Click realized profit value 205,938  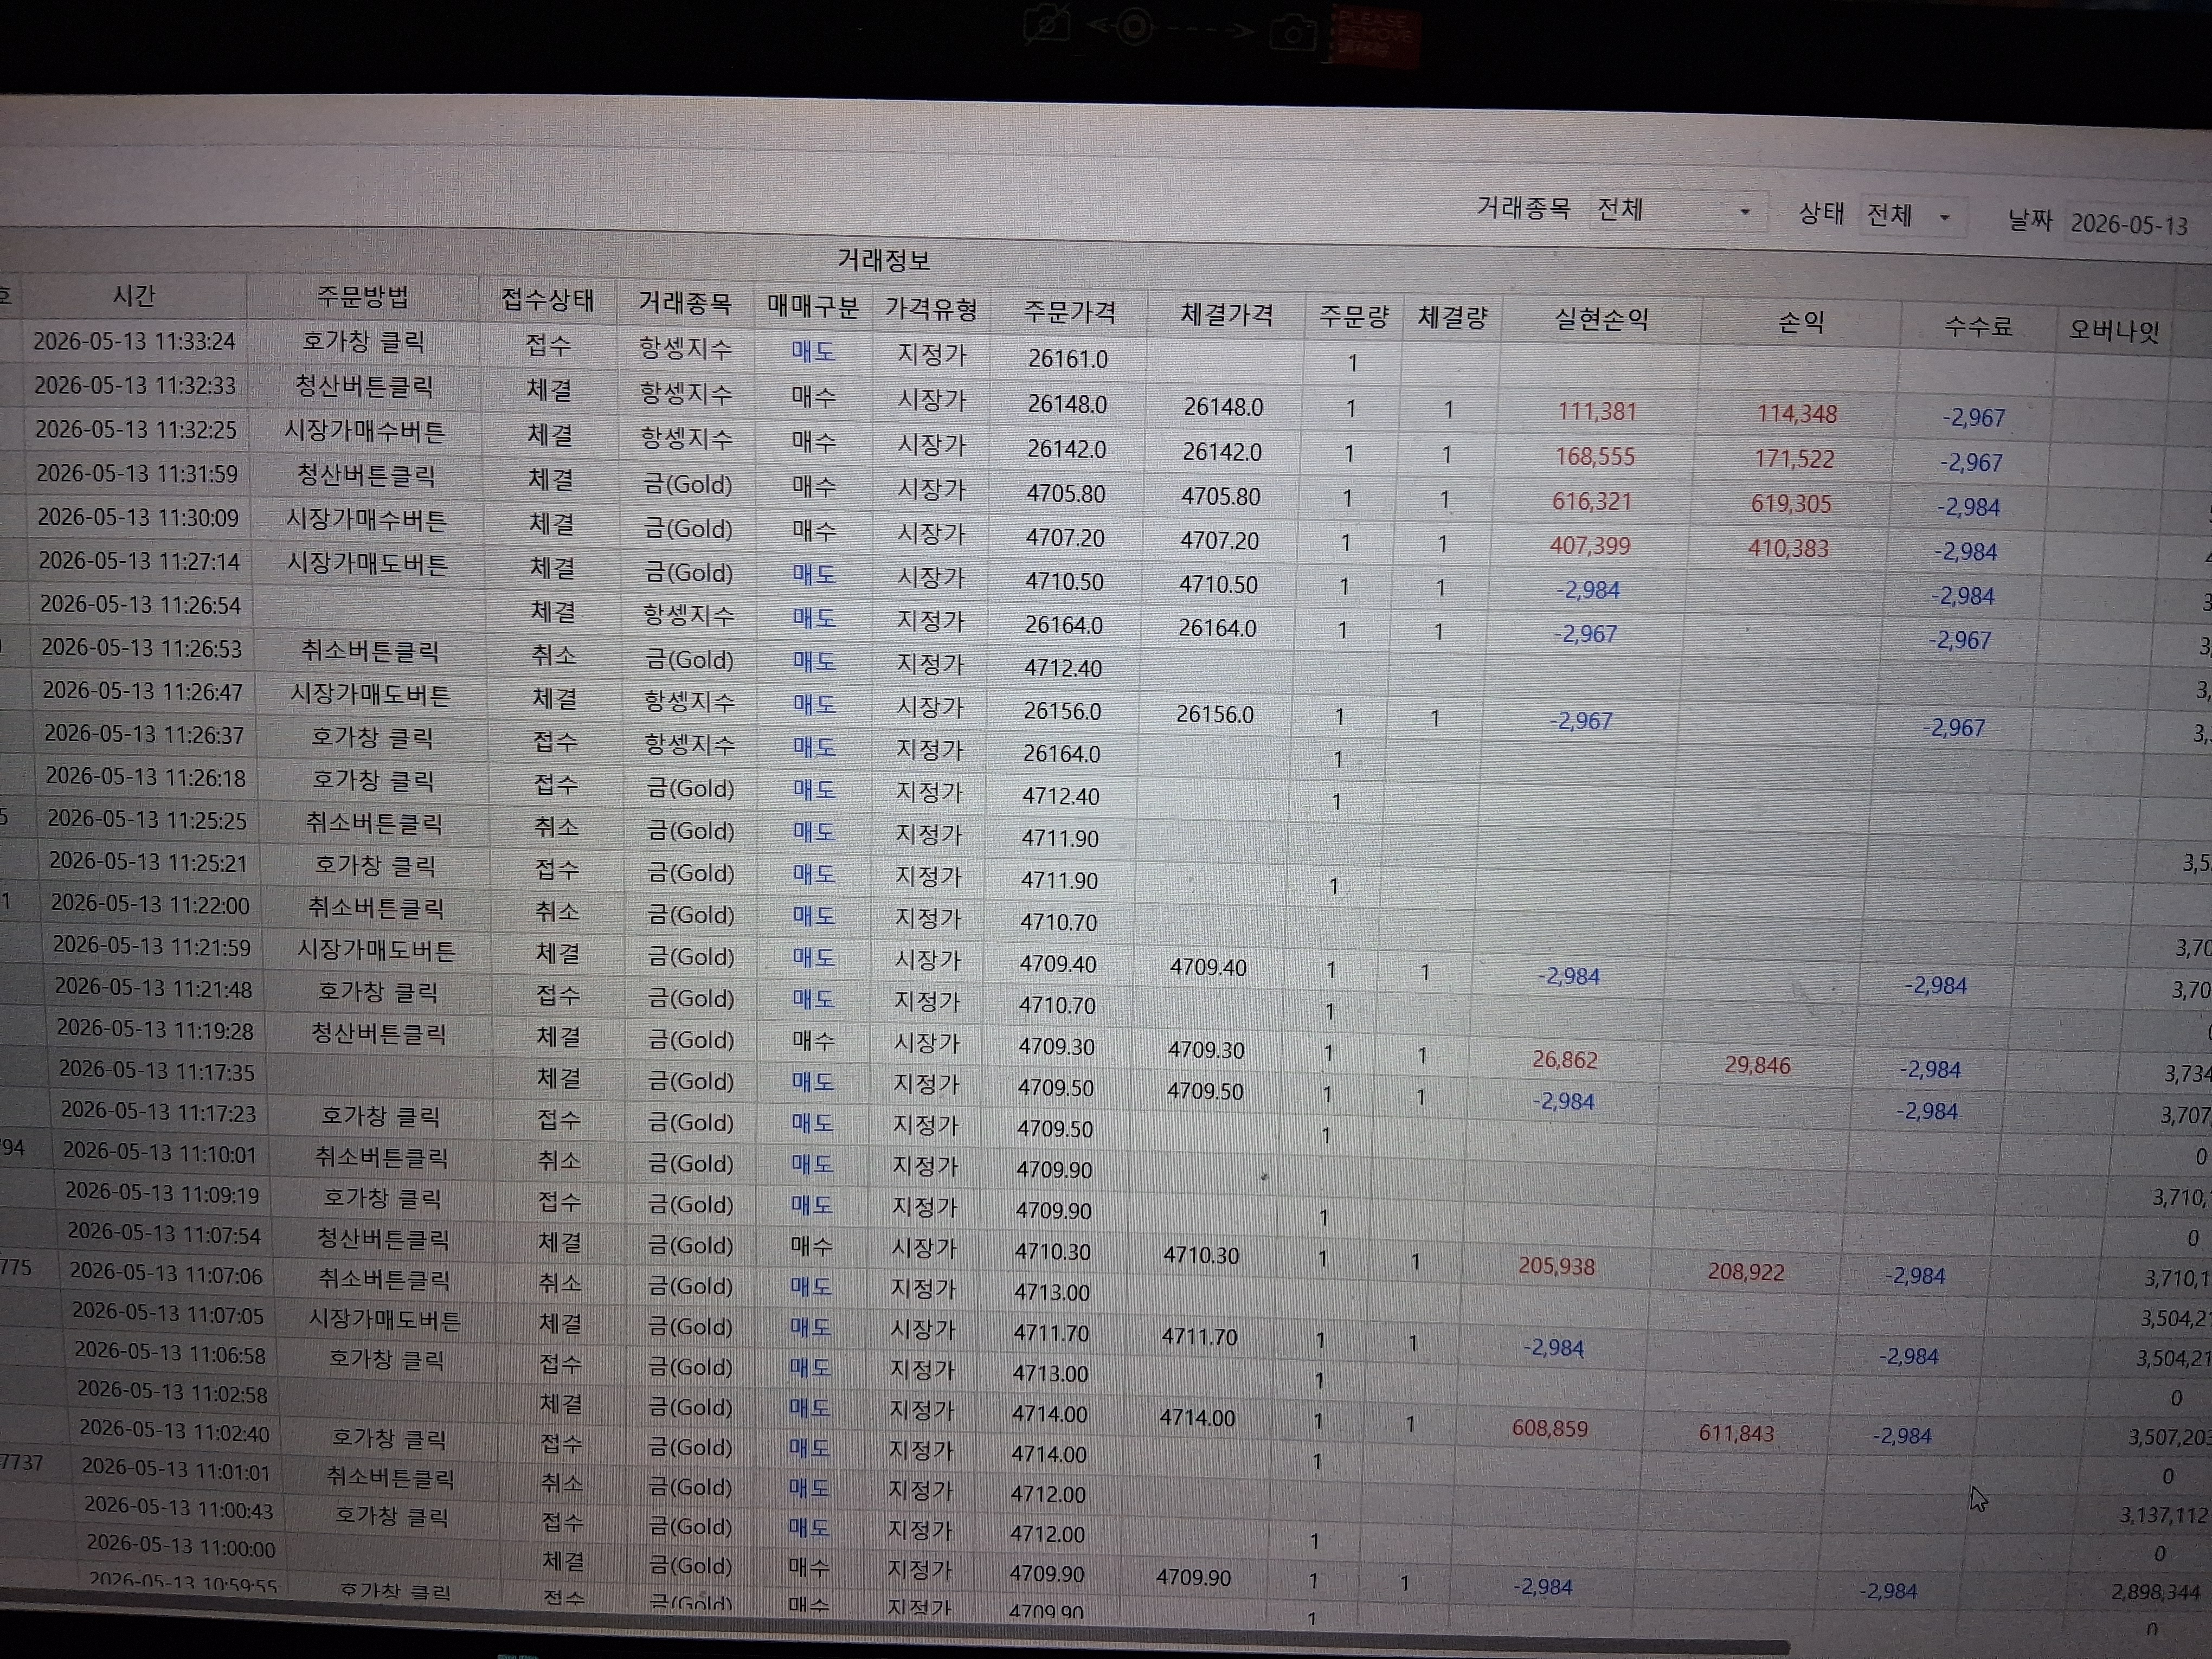coord(1557,1267)
